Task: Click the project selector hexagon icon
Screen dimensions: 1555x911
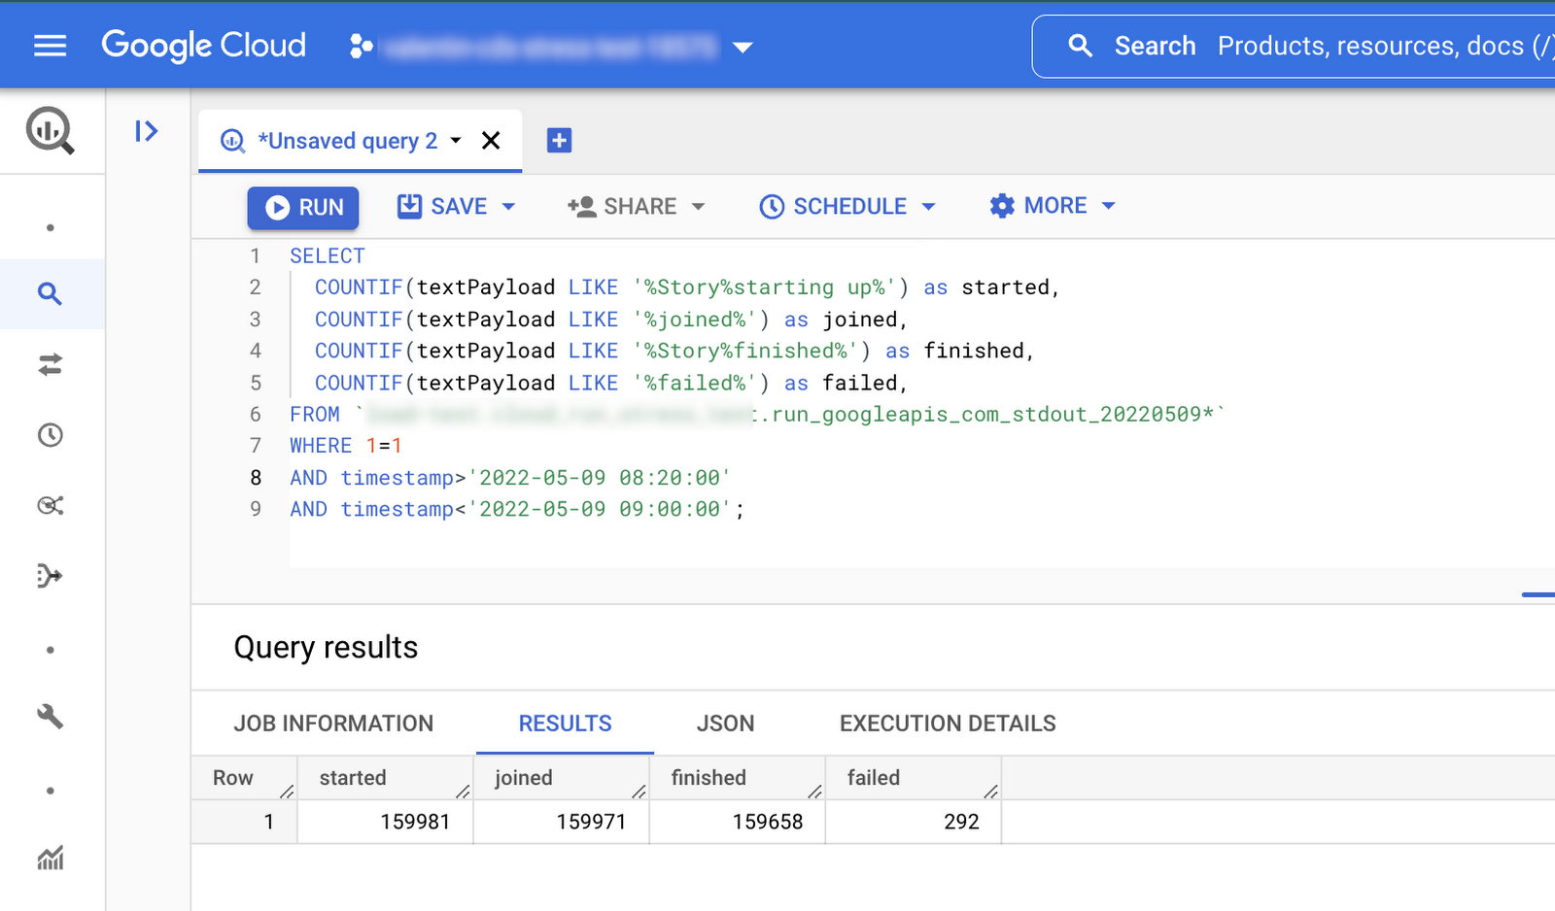Action: coord(361,46)
